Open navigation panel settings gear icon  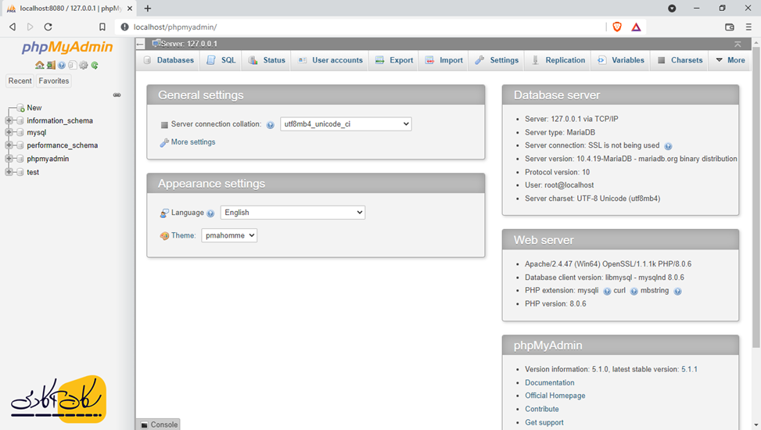click(x=84, y=65)
